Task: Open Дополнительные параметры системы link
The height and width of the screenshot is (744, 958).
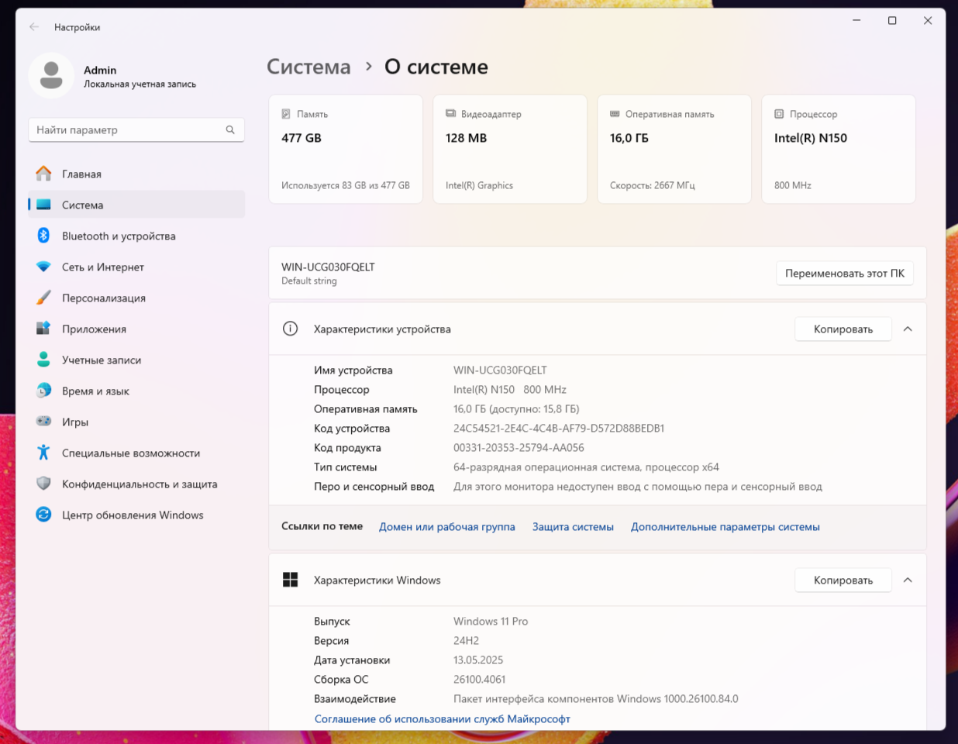Action: click(x=725, y=526)
